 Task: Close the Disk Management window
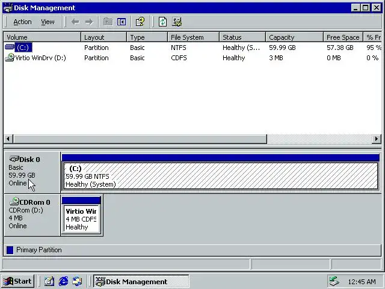377,8
